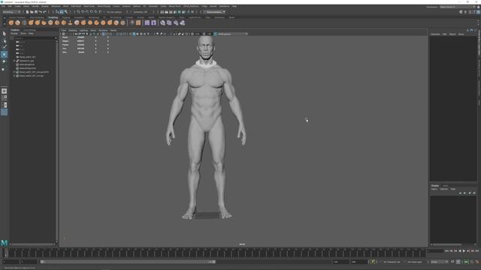Select the Flatten sculpt brush
481x270 pixels.
[44, 22]
